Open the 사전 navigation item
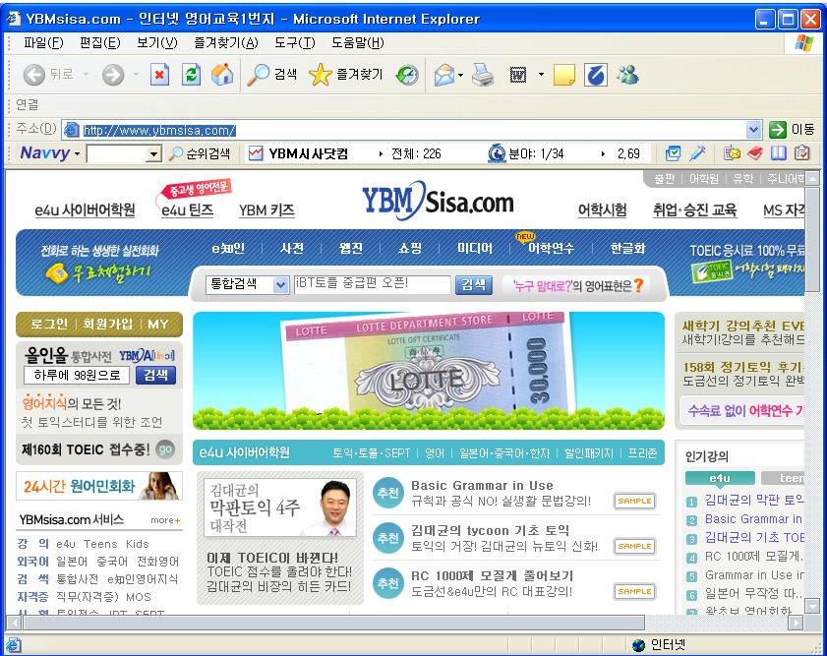827x656 pixels. [292, 248]
